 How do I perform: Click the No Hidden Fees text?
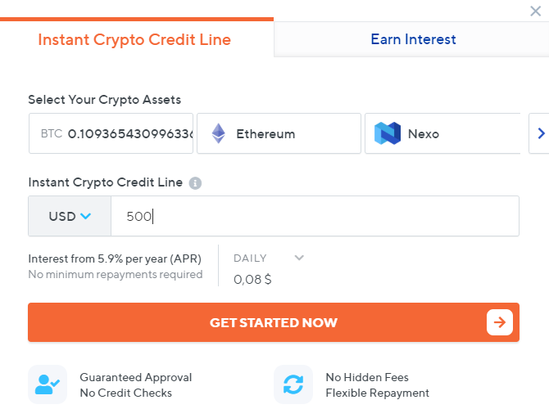(x=367, y=377)
